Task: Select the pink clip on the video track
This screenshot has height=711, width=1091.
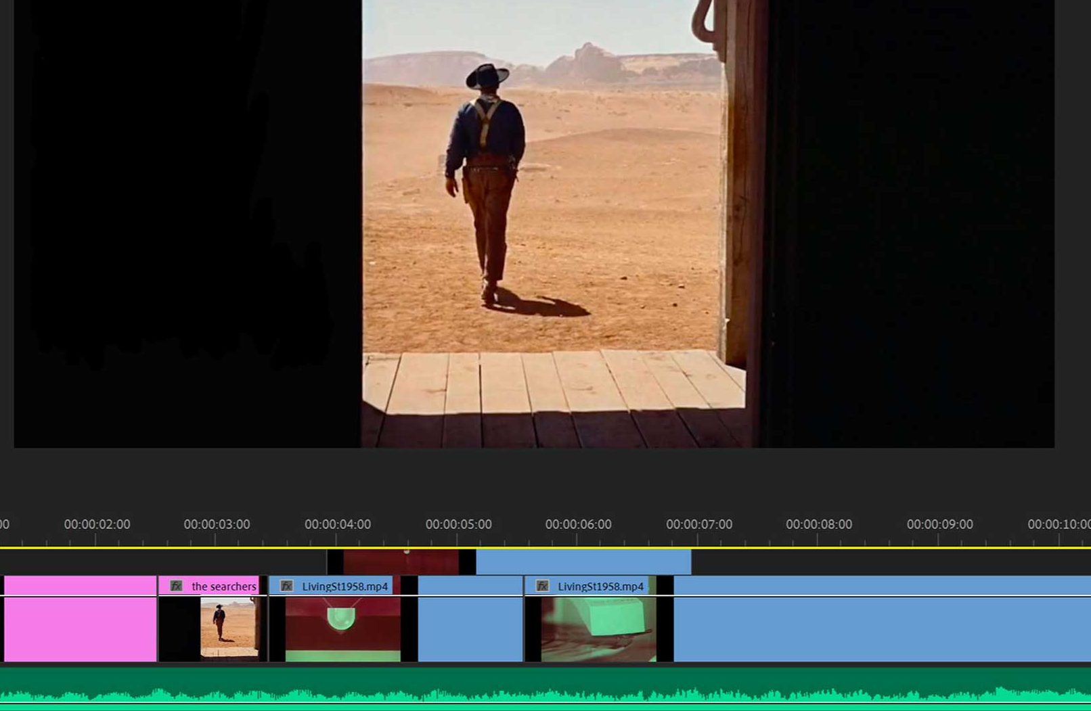Action: click(x=81, y=618)
